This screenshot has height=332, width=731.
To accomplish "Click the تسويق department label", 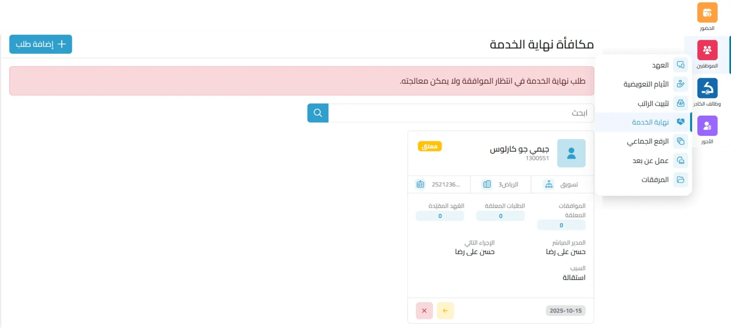I will [x=569, y=184].
